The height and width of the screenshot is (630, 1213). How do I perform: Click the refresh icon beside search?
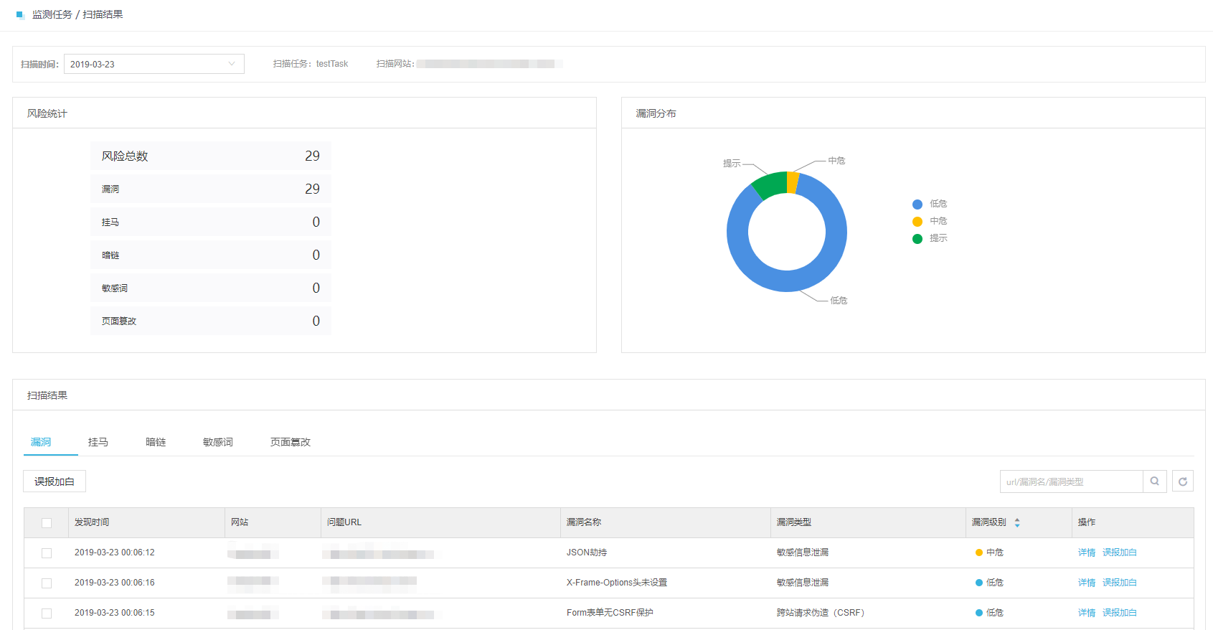coord(1183,481)
